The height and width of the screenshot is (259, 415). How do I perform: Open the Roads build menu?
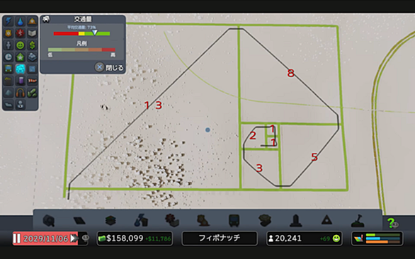pos(49,221)
